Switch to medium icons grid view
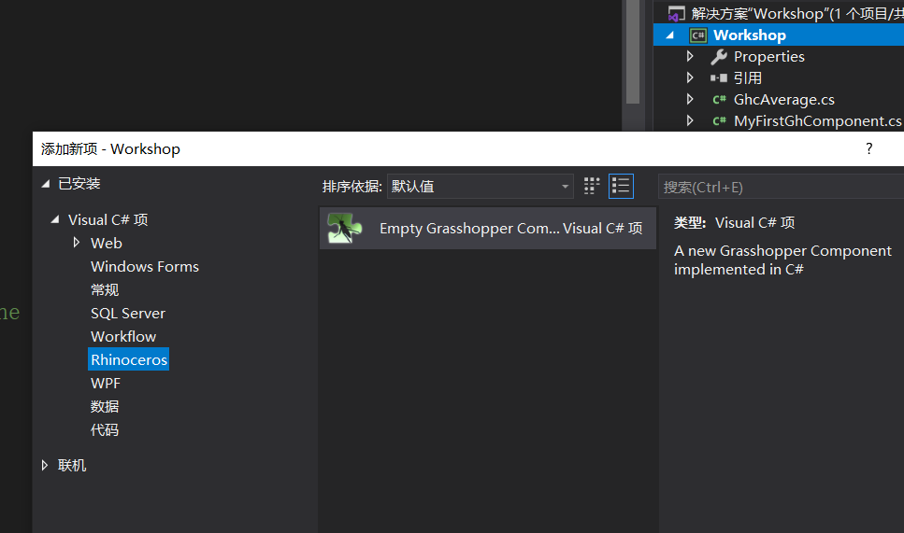 click(x=592, y=186)
